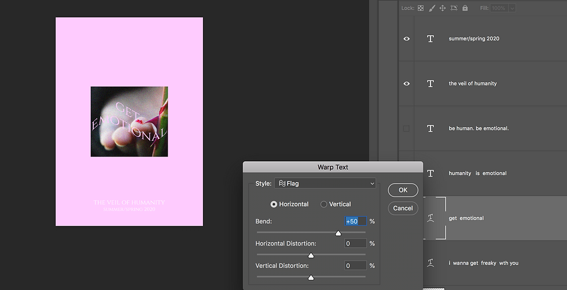567x290 pixels.
Task: Select the Horizontal warp orientation
Action: [274, 204]
